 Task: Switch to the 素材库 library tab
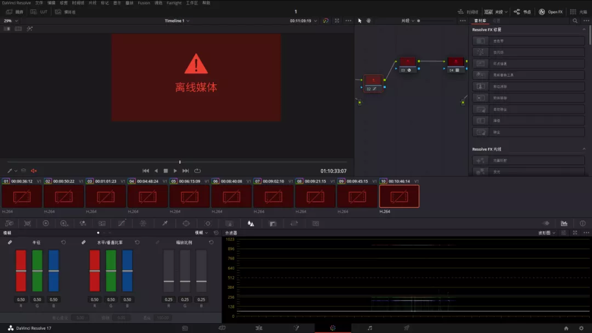[480, 21]
